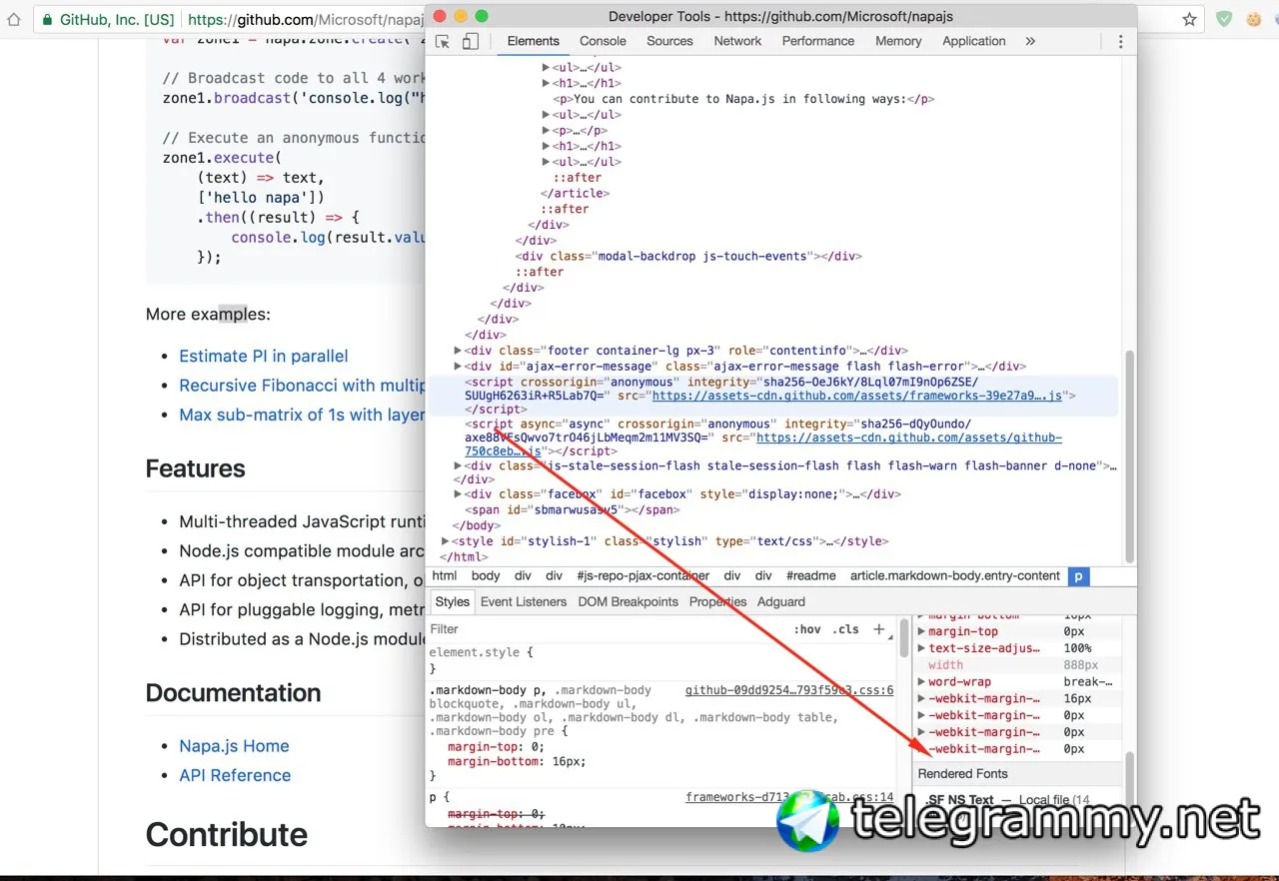
Task: Open the cookie extension icon
Action: (1254, 19)
